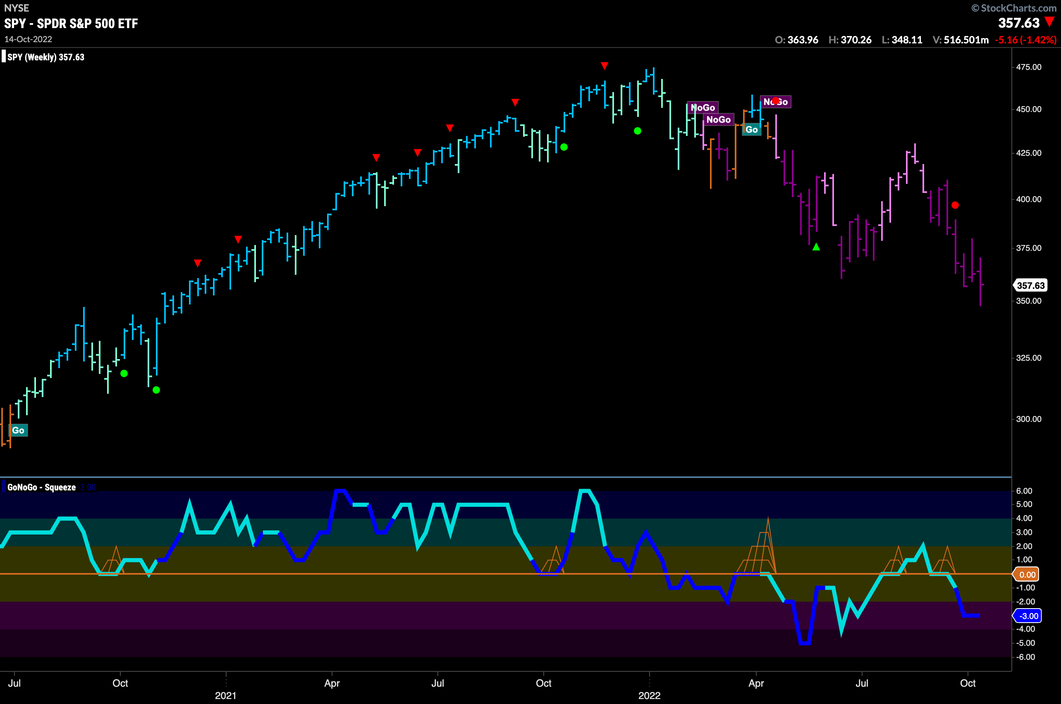Viewport: 1061px width, 704px height.
Task: Click the SPY (Weekly) 357.63 legend label
Action: pyautogui.click(x=46, y=57)
